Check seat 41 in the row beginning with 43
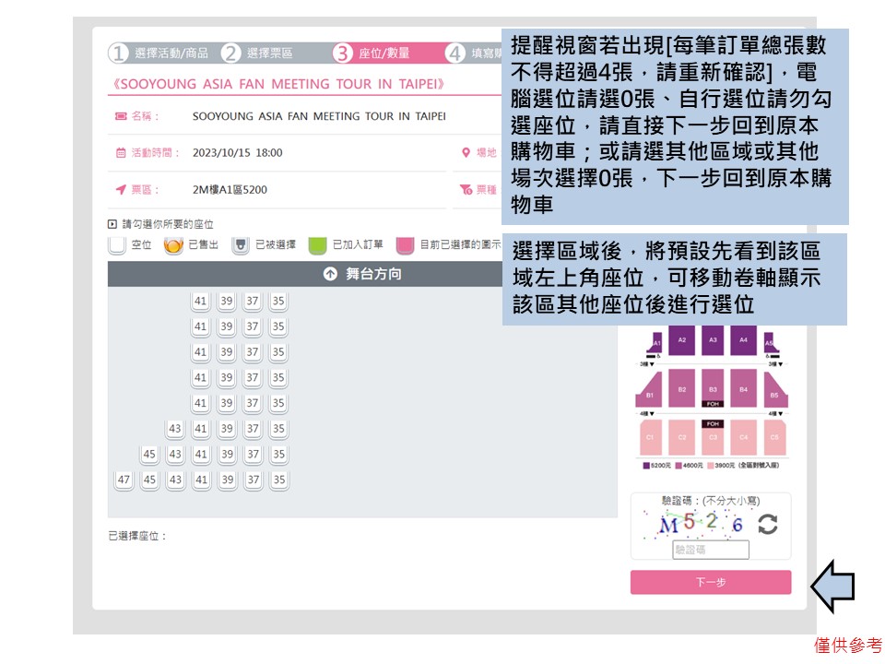 coord(201,429)
